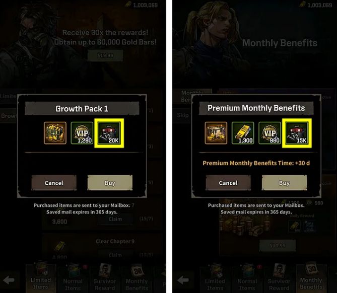The image size is (337, 293).
Task: Cancel the Growth Pack 1 purchase
Action: pos(54,183)
